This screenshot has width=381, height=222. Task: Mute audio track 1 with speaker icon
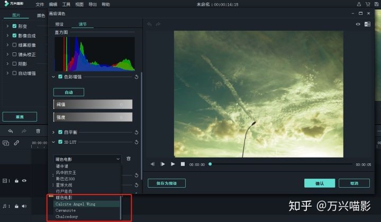(x=24, y=206)
